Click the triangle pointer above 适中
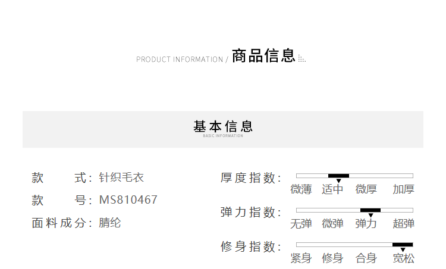 tap(338, 181)
